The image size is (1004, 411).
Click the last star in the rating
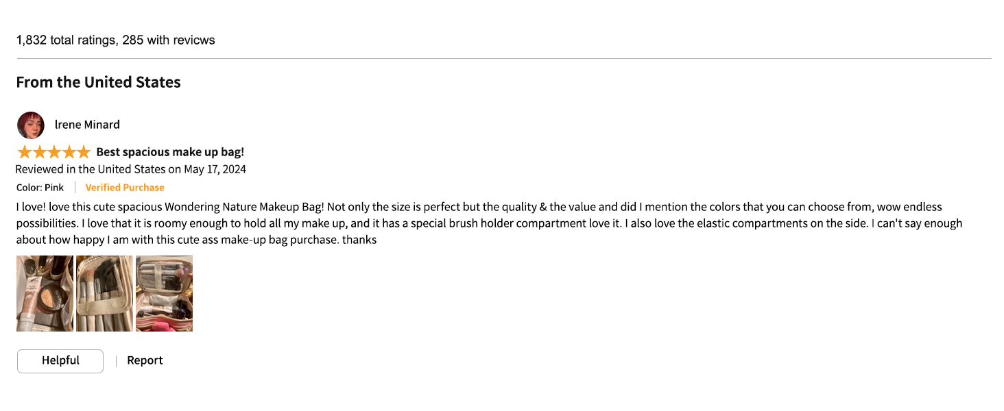tap(83, 152)
